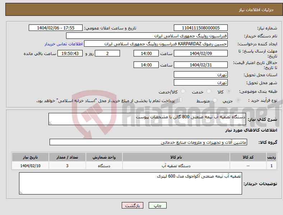The width and height of the screenshot is (283, 215).
Task: Click the response deadline date 1404/02/09
Action: click(x=201, y=53)
